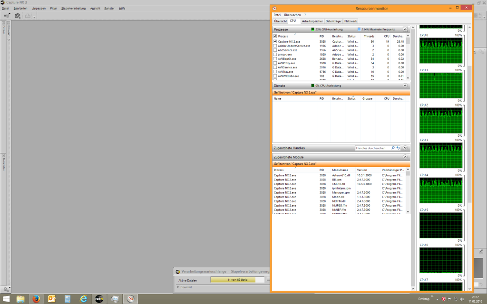Screen dimensions: 487x304
Task: Open the Calculator taskbar icon
Action: pyautogui.click(x=68, y=299)
